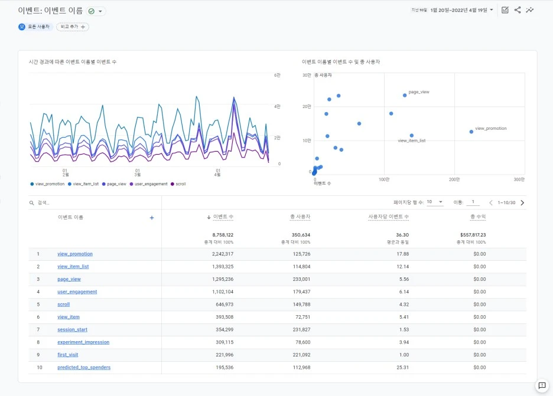Expand the date range dropdown
Screen dimensions: 553x396
point(492,10)
